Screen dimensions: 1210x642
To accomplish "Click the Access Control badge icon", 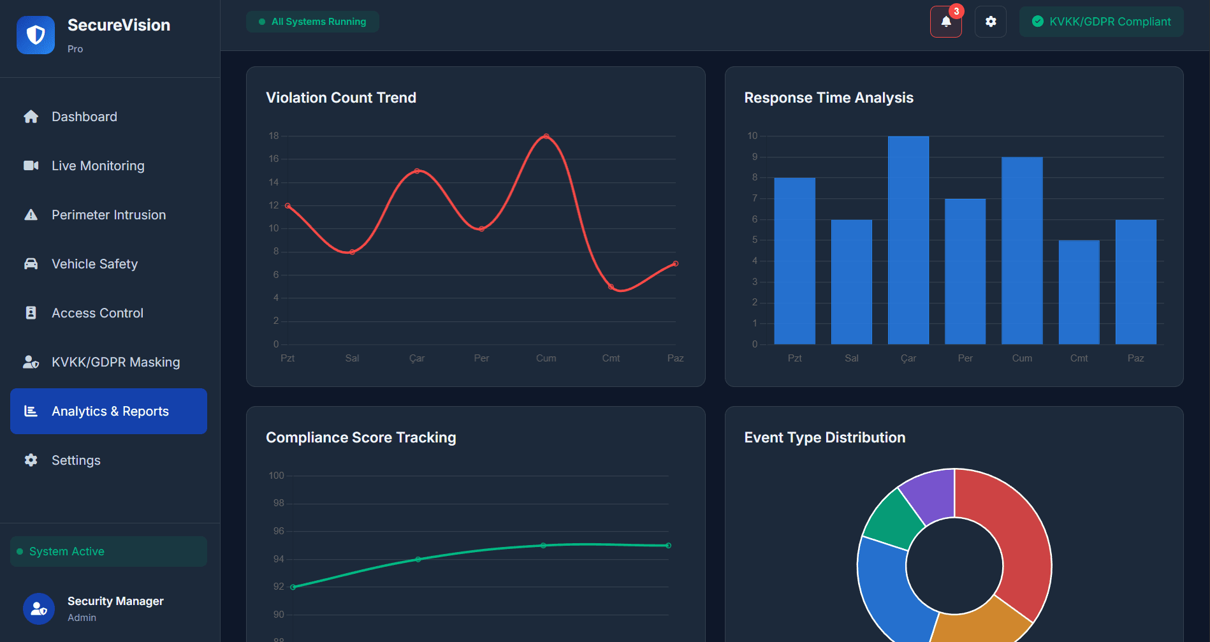I will point(31,313).
